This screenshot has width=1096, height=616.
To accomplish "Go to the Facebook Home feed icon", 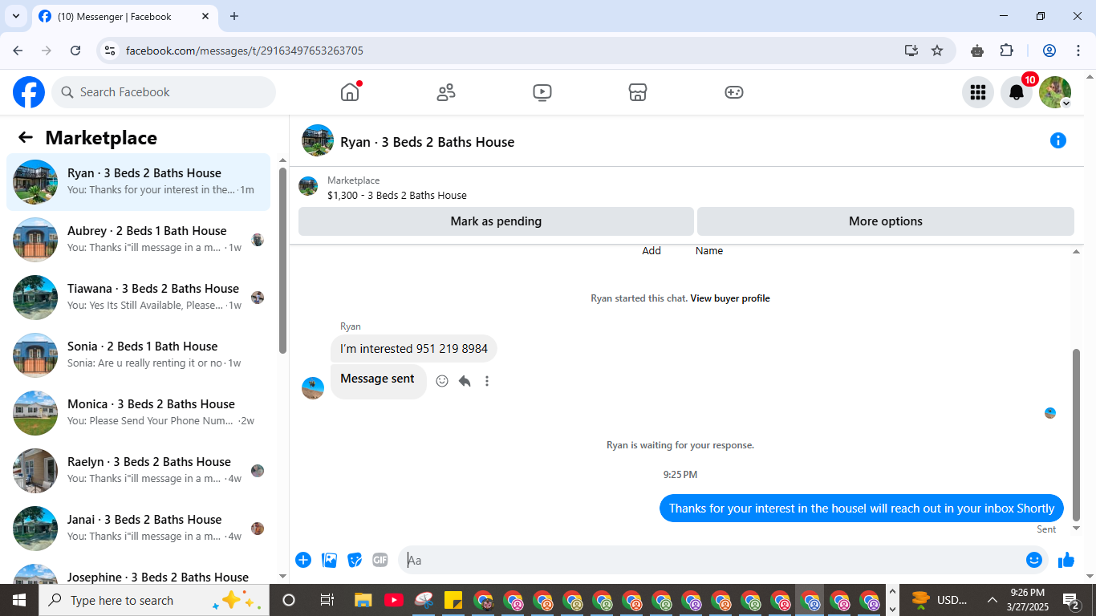I will [350, 92].
